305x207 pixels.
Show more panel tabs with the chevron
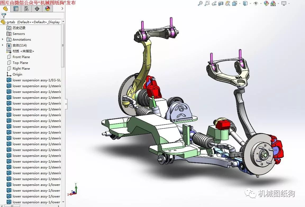tap(62, 8)
